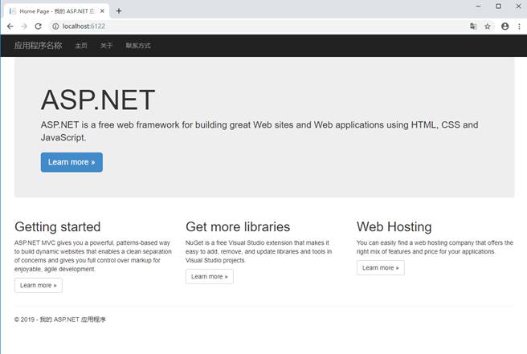
Task: Maximize the browser window
Action: coord(498,6)
